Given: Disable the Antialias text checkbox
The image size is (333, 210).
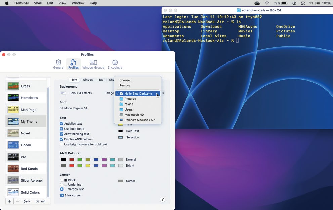Looking at the screenshot, I should click(61, 124).
